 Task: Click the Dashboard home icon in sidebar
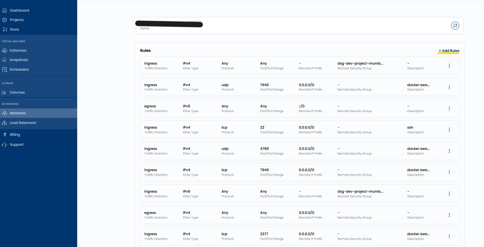click(x=4, y=10)
